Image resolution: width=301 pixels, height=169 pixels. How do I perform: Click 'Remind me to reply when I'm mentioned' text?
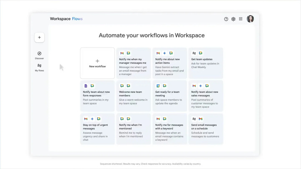click(x=131, y=134)
